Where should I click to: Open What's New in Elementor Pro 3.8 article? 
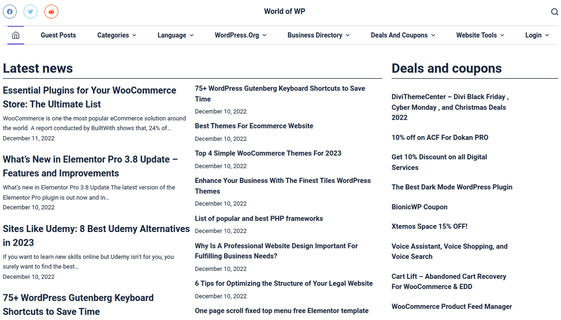[x=90, y=166]
